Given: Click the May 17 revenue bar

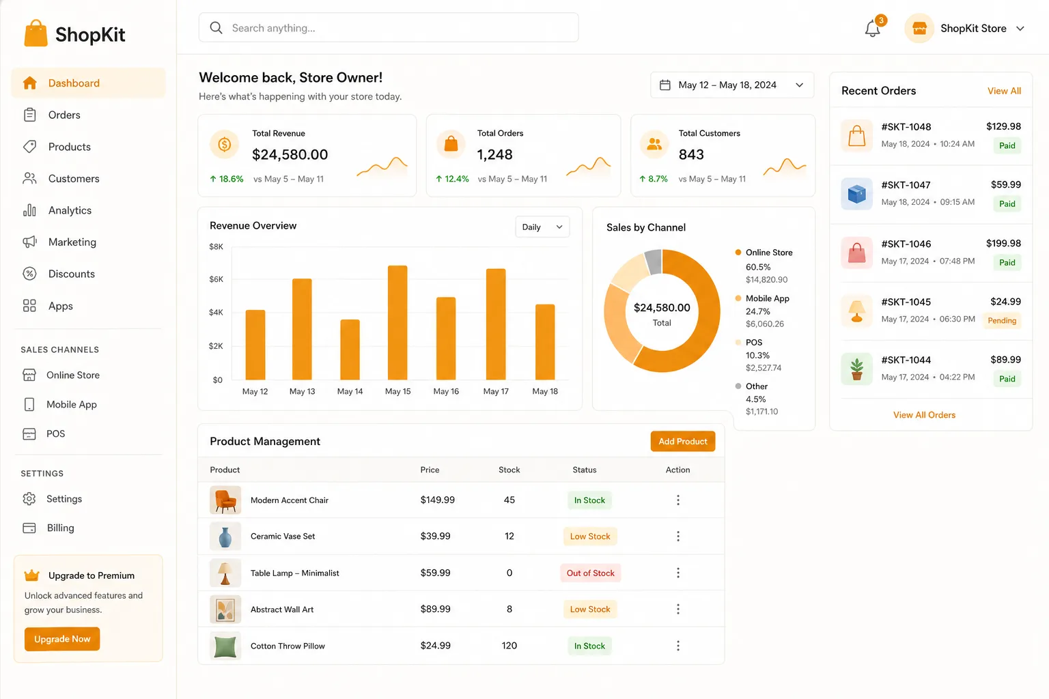Looking at the screenshot, I should point(496,324).
